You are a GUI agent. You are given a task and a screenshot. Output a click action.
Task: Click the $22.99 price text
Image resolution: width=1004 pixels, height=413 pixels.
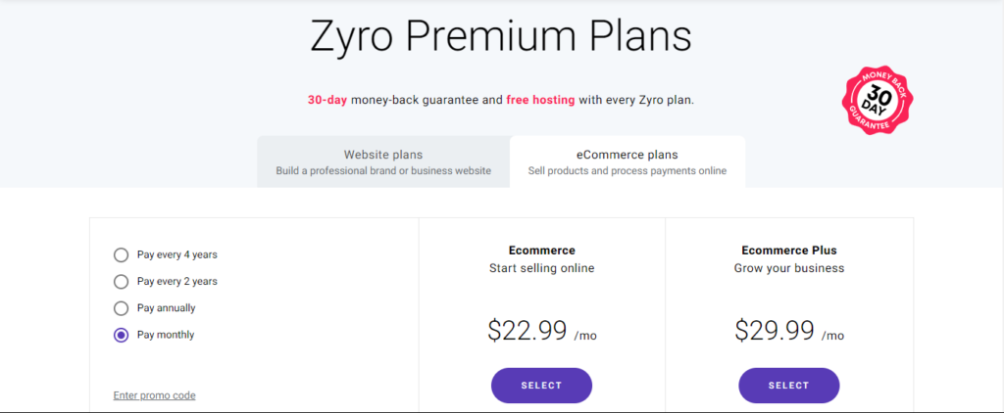point(527,331)
